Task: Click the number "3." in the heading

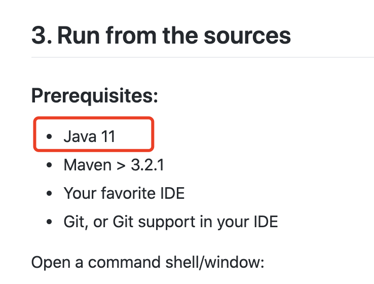Action: 42,36
